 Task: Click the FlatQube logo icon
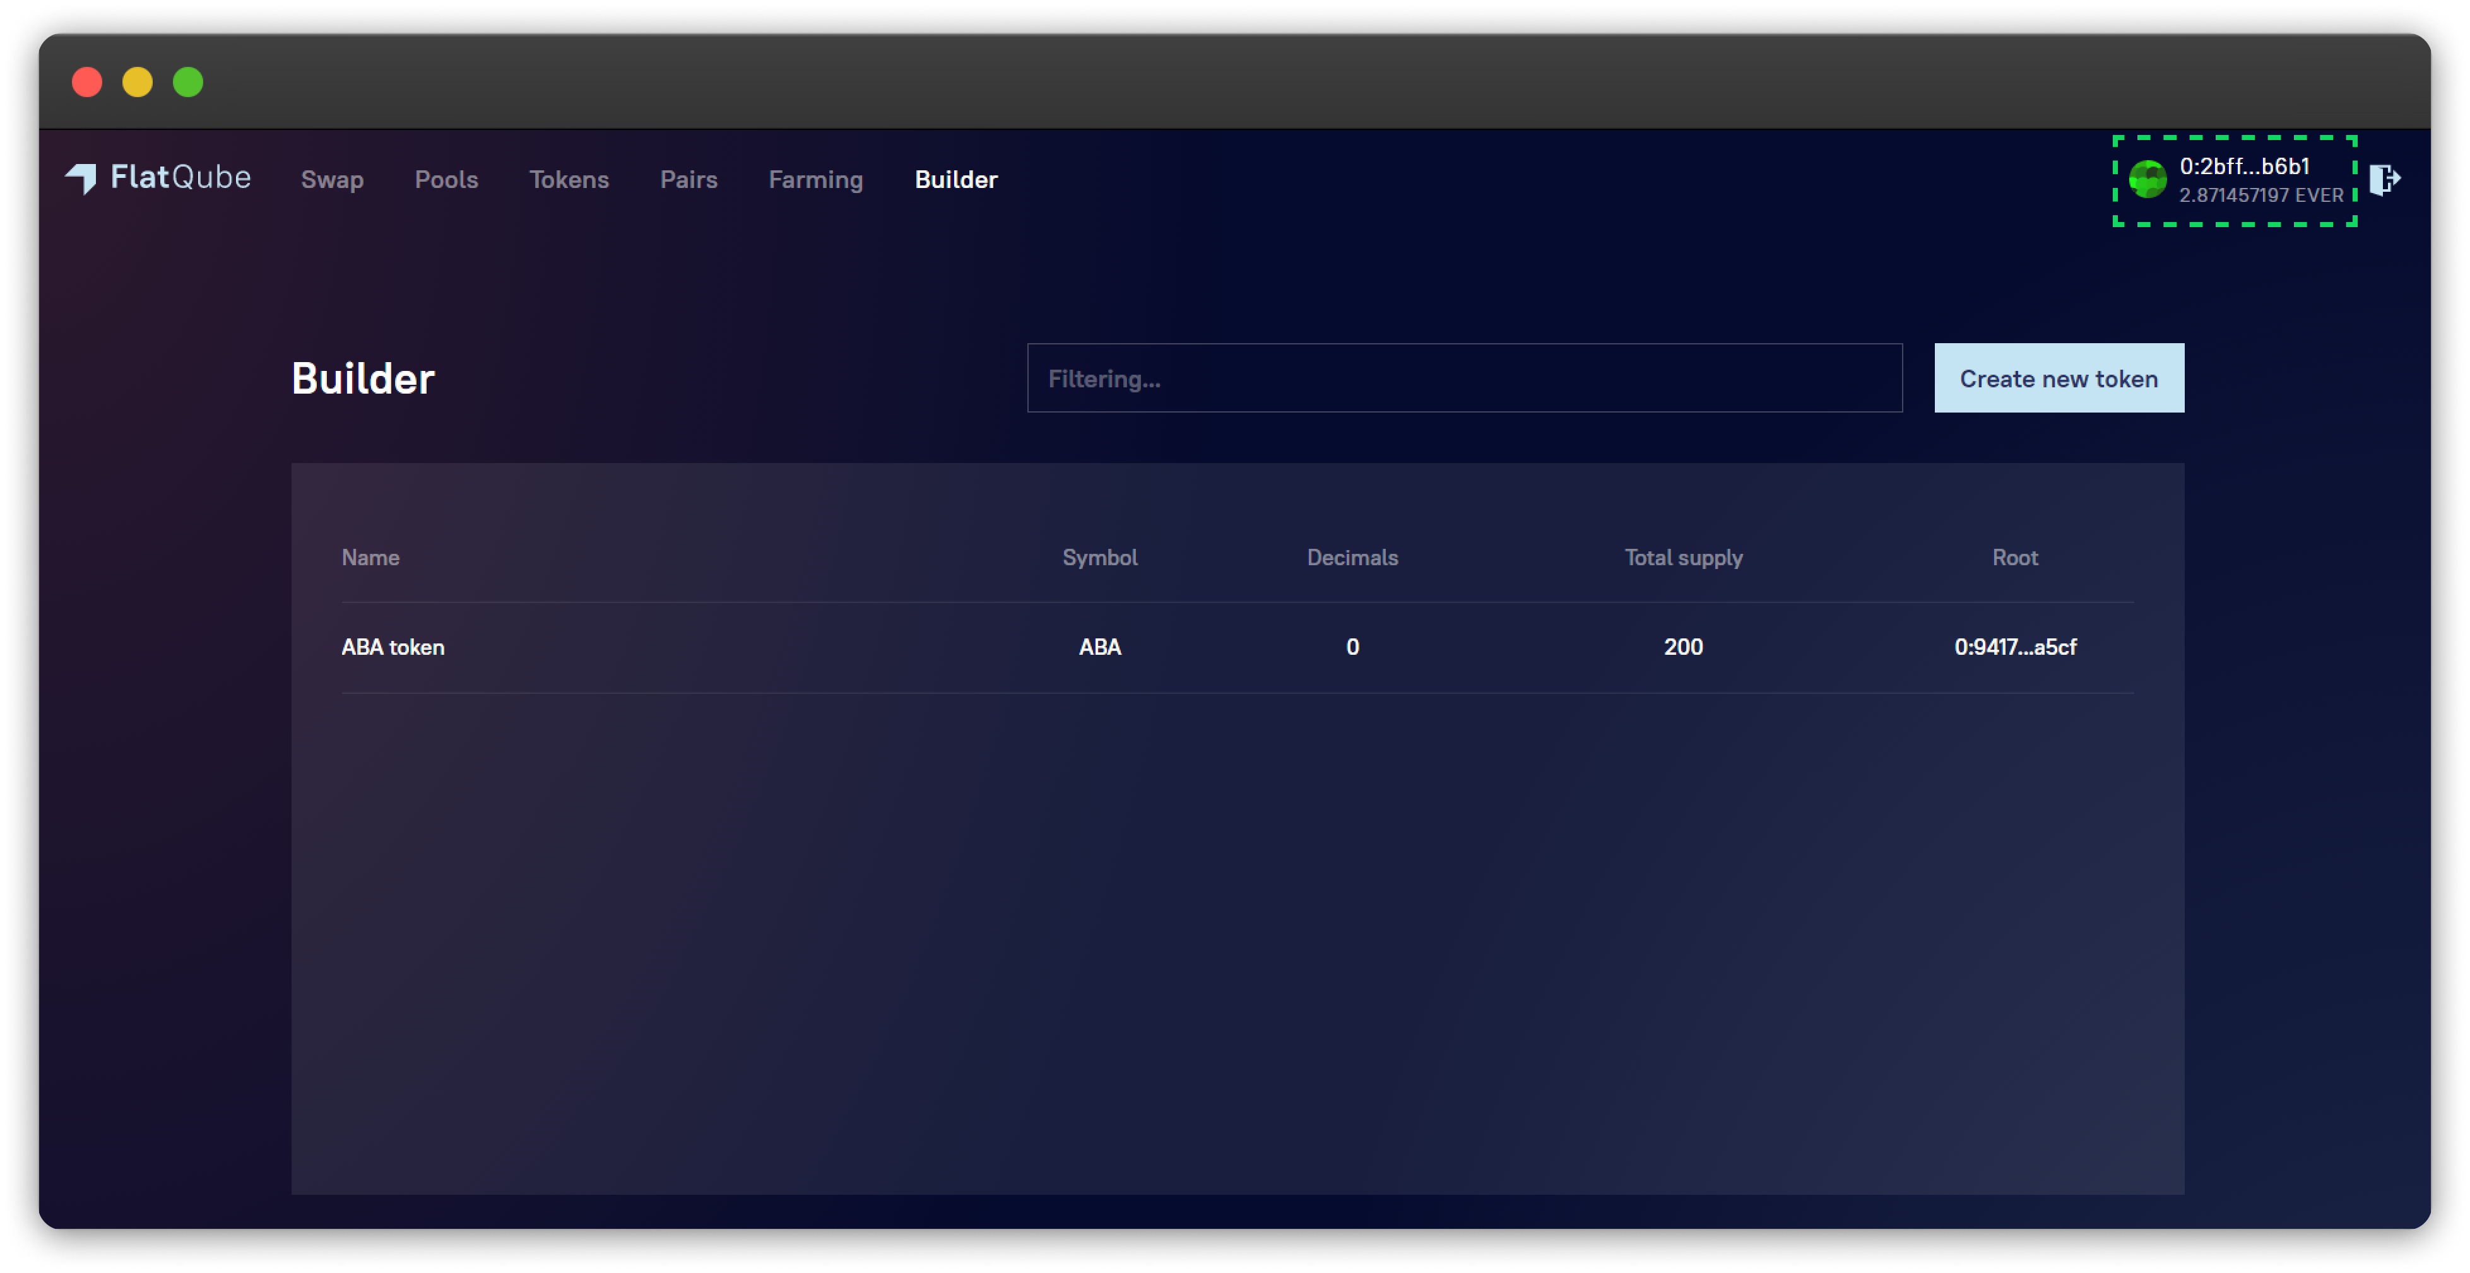coord(81,179)
